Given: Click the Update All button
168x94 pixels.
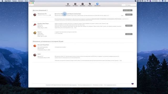Looking at the screenshot, I should pyautogui.click(x=128, y=10).
